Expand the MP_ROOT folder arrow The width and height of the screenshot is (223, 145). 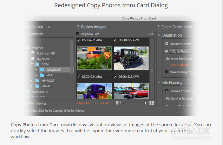tap(31, 81)
